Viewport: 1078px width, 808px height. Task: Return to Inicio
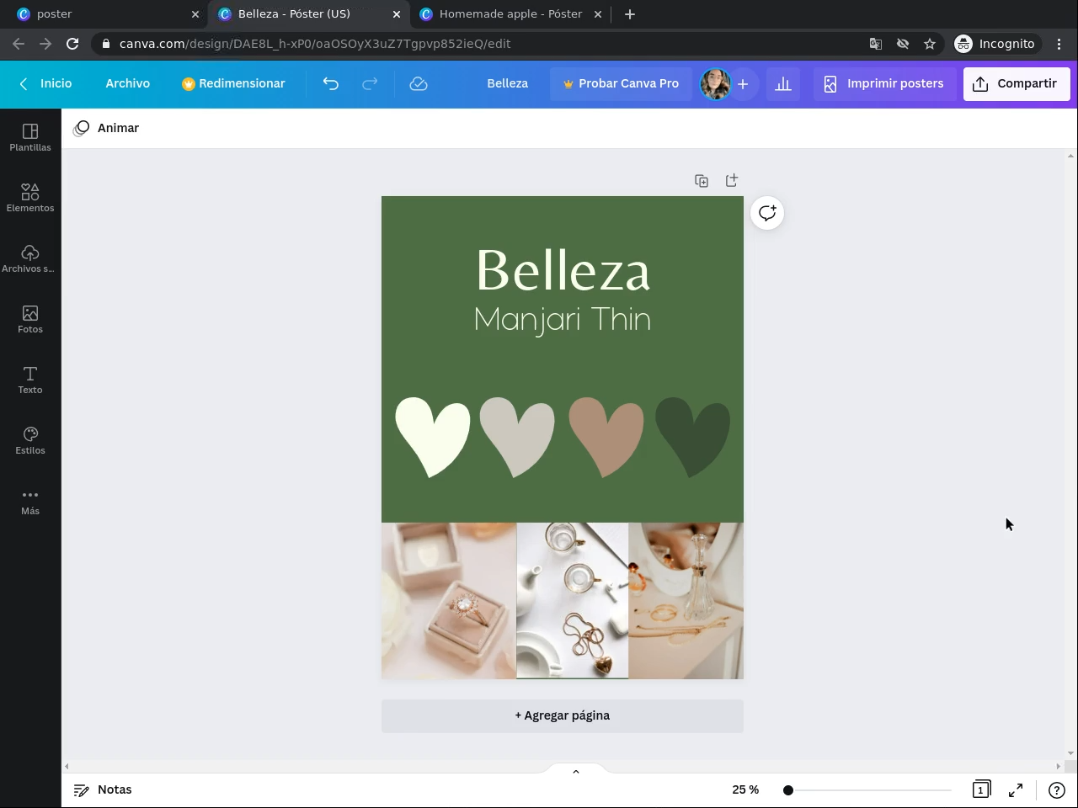point(46,83)
